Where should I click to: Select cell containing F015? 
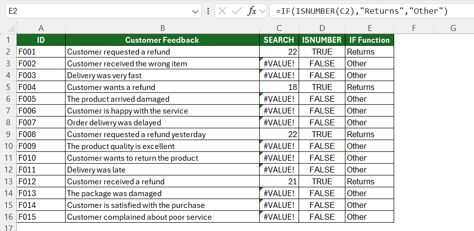tap(41, 217)
